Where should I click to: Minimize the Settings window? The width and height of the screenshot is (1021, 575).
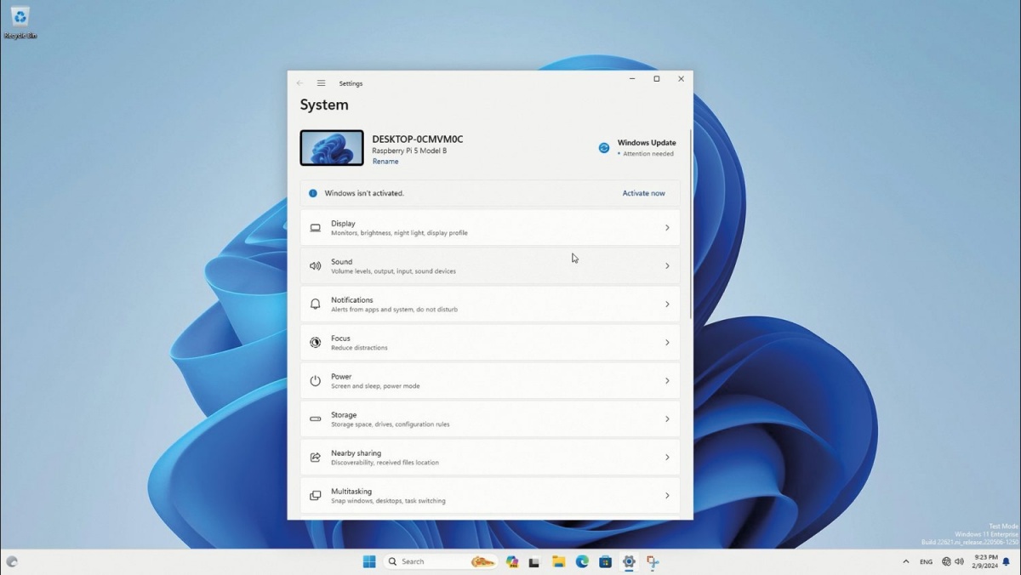(x=632, y=79)
